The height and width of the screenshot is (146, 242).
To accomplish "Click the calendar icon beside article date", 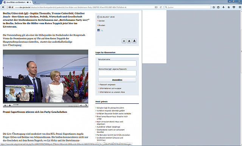I will (98, 17).
